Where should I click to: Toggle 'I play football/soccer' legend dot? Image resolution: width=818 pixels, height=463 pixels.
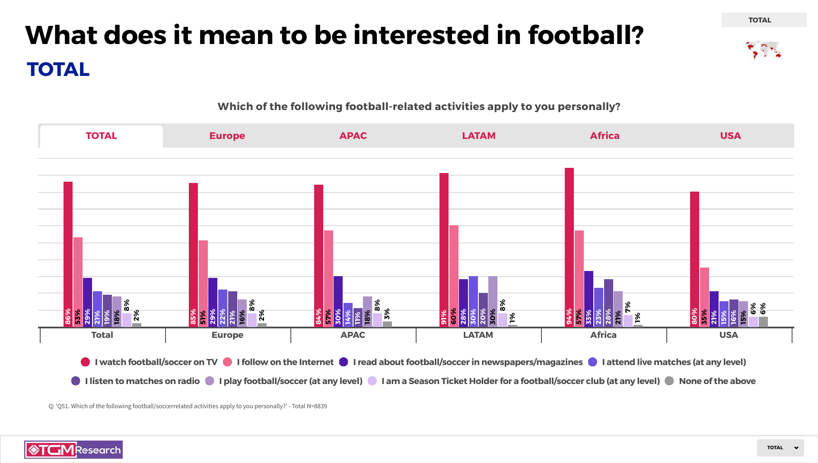[x=210, y=381]
